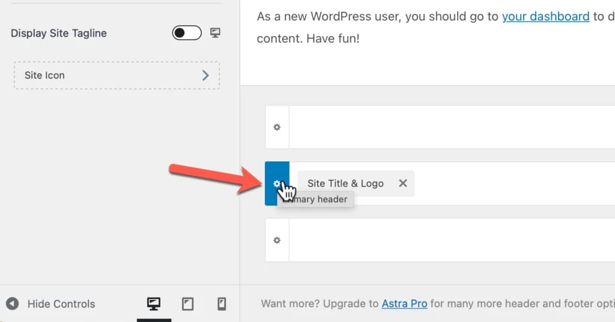
Task: Open the Site Icon section by its label
Action: pos(44,75)
